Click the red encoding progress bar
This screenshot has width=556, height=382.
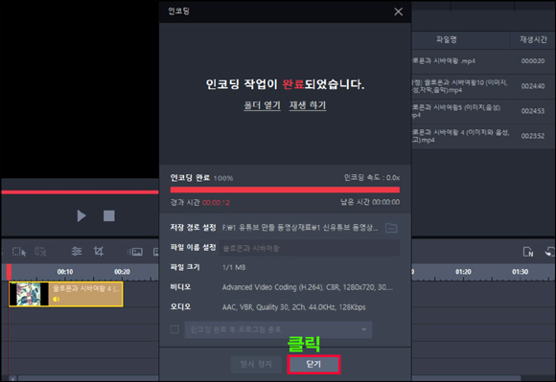pyautogui.click(x=285, y=190)
